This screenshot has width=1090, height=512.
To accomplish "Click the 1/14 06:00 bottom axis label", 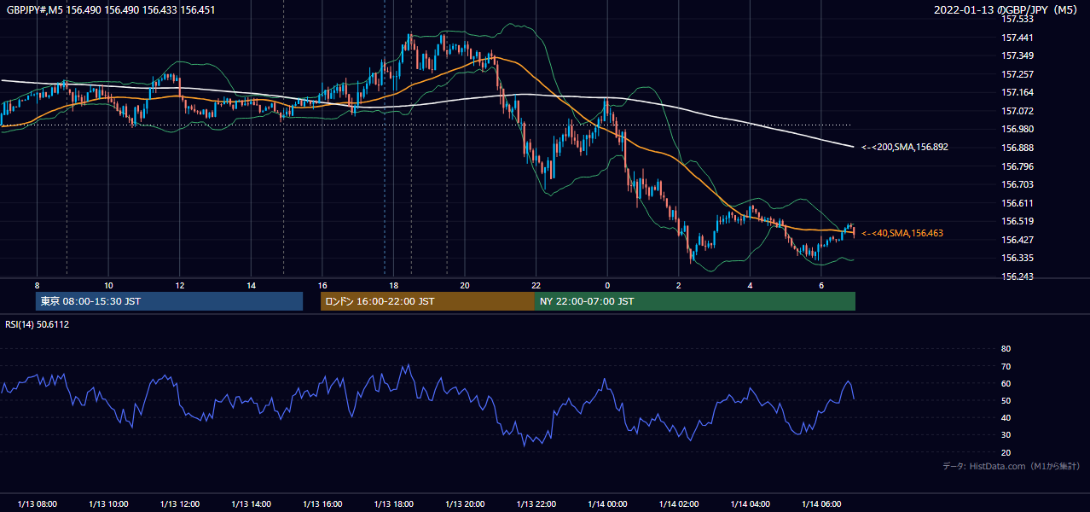I will (x=820, y=504).
